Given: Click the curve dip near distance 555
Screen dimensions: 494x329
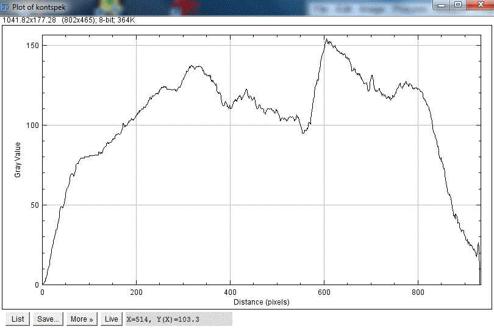Looking at the screenshot, I should pos(302,133).
